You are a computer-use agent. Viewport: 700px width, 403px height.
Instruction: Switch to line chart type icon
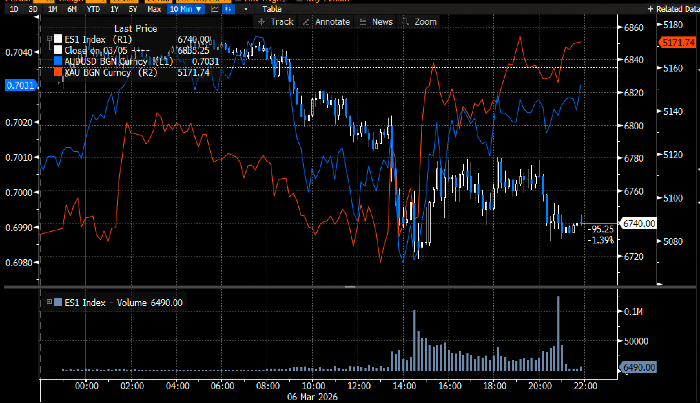pos(215,9)
